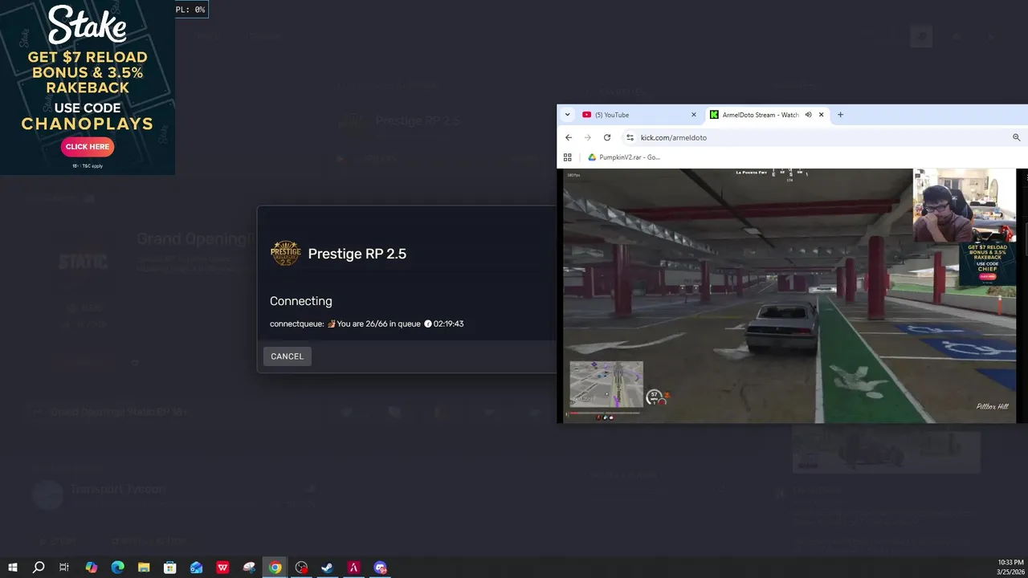
Task: Click the hand emoji in the queue message
Action: click(331, 324)
